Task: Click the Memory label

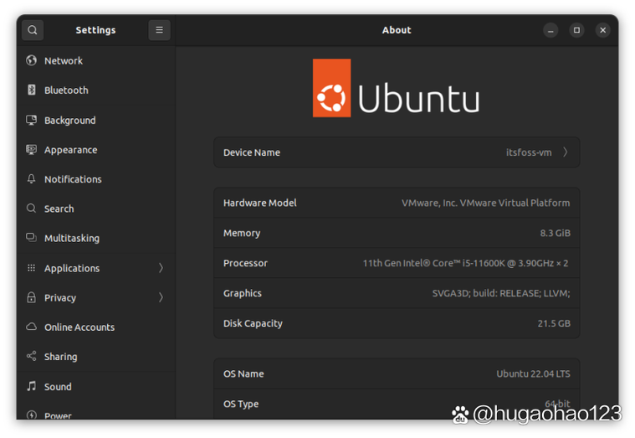Action: pos(242,233)
